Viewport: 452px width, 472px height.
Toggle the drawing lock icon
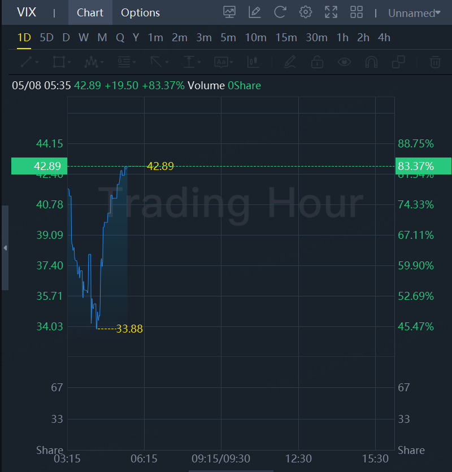[318, 62]
